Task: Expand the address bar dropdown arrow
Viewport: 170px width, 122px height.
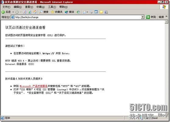Action: click(x=143, y=17)
